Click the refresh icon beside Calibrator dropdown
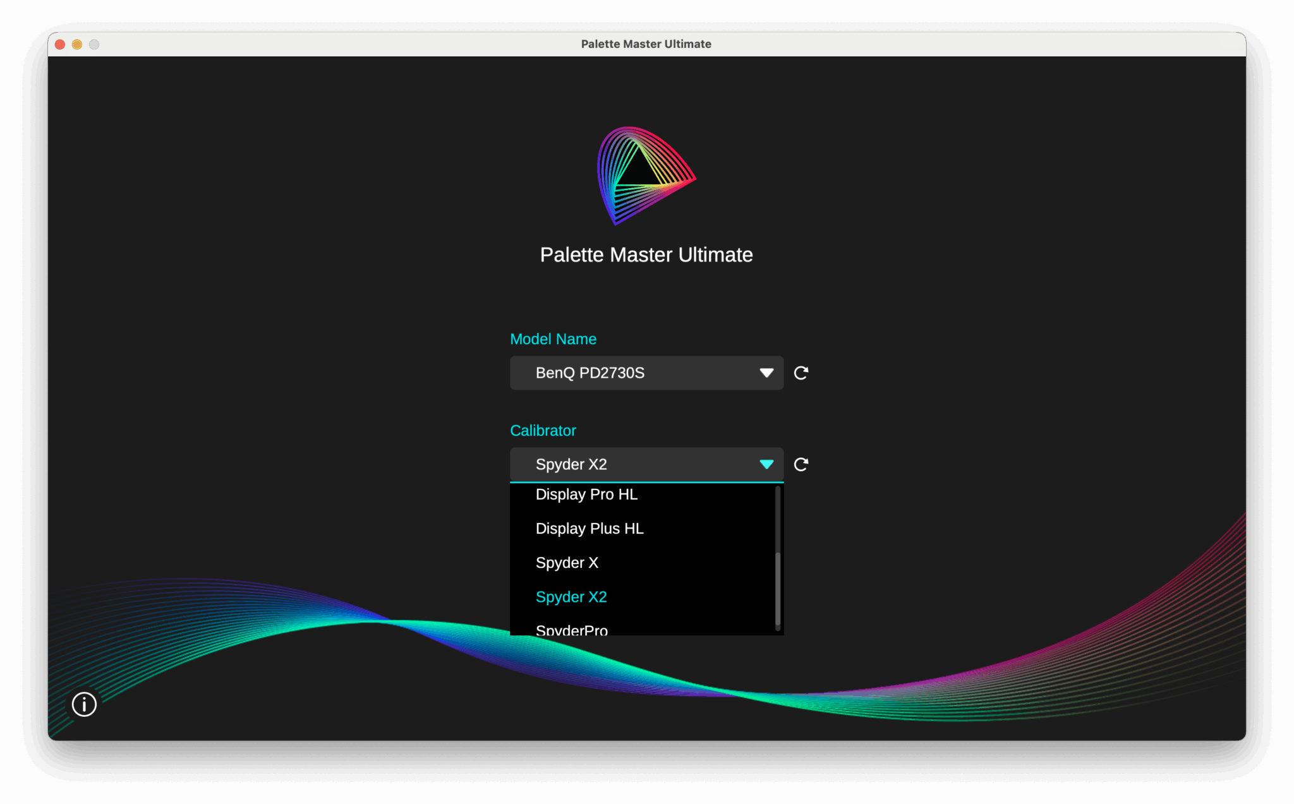This screenshot has width=1294, height=804. tap(801, 464)
